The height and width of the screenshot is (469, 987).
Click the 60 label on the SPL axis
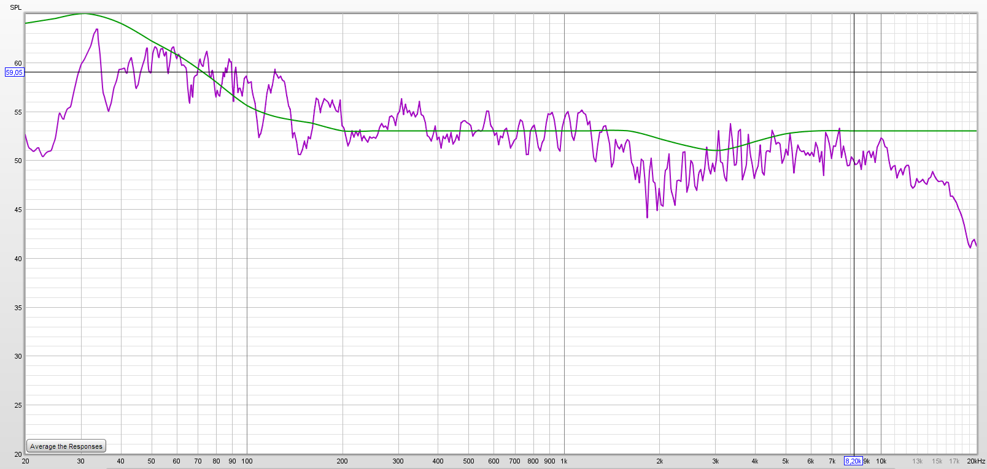(18, 63)
